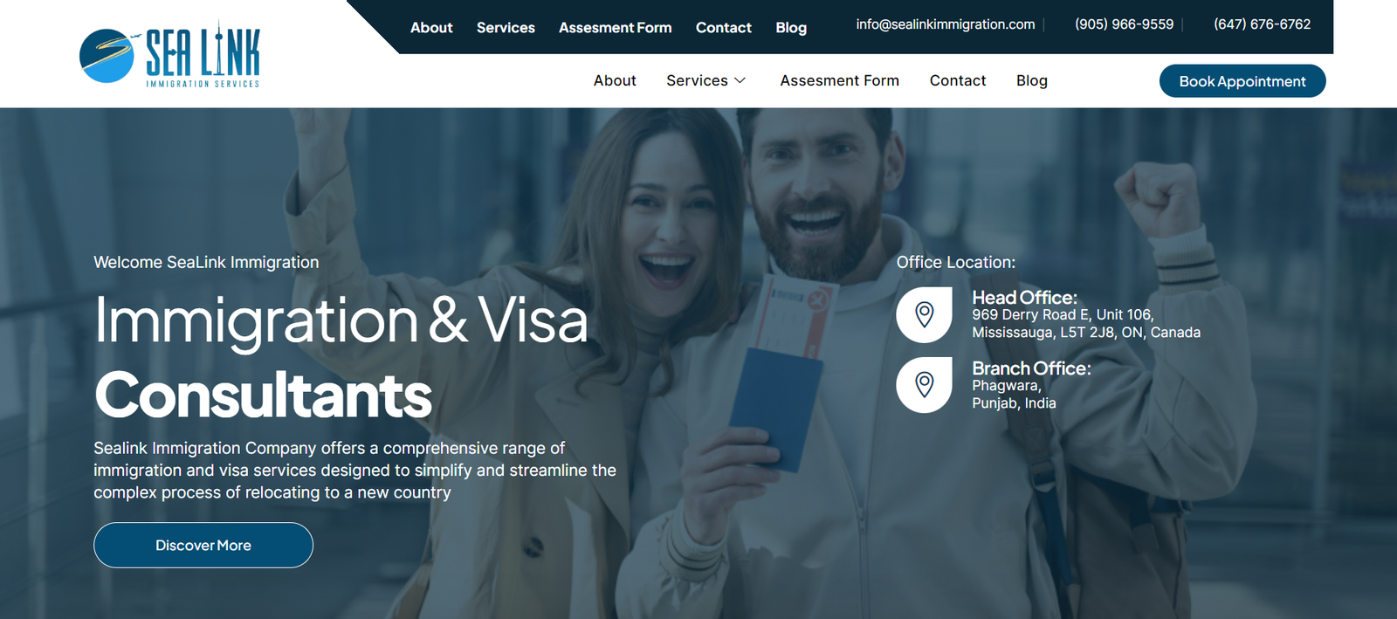
Task: Select Contact in the white navigation bar
Action: [x=958, y=80]
